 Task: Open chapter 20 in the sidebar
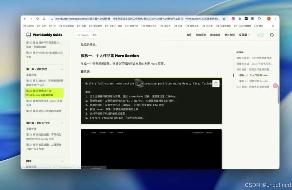click(x=43, y=45)
